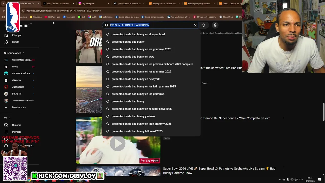Choose suggestion 'presentacion de bad bunny en latin grammy 2025'
This screenshot has width=325, height=183.
[x=151, y=124]
